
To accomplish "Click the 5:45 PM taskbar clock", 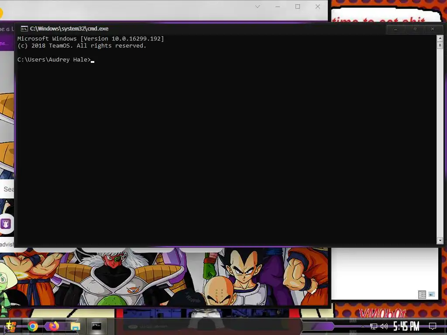I will pos(406,326).
